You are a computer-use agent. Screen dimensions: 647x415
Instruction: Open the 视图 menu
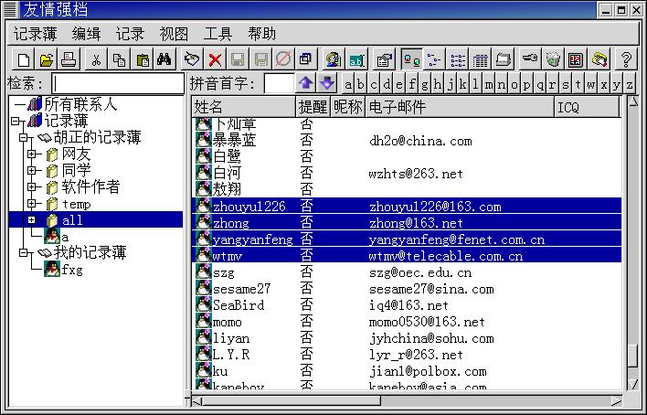(x=174, y=34)
